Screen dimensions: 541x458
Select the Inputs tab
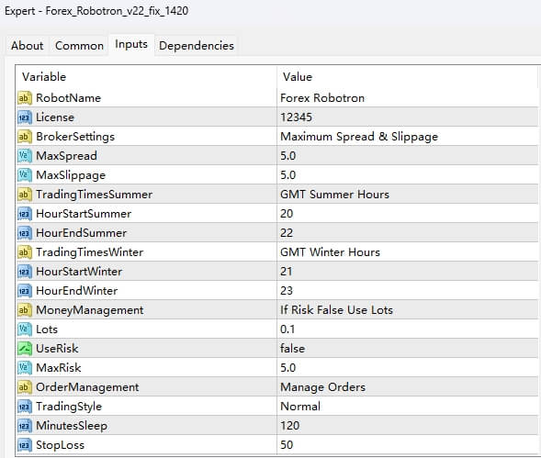click(131, 44)
